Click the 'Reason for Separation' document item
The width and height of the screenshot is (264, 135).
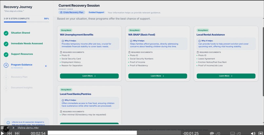72,66
